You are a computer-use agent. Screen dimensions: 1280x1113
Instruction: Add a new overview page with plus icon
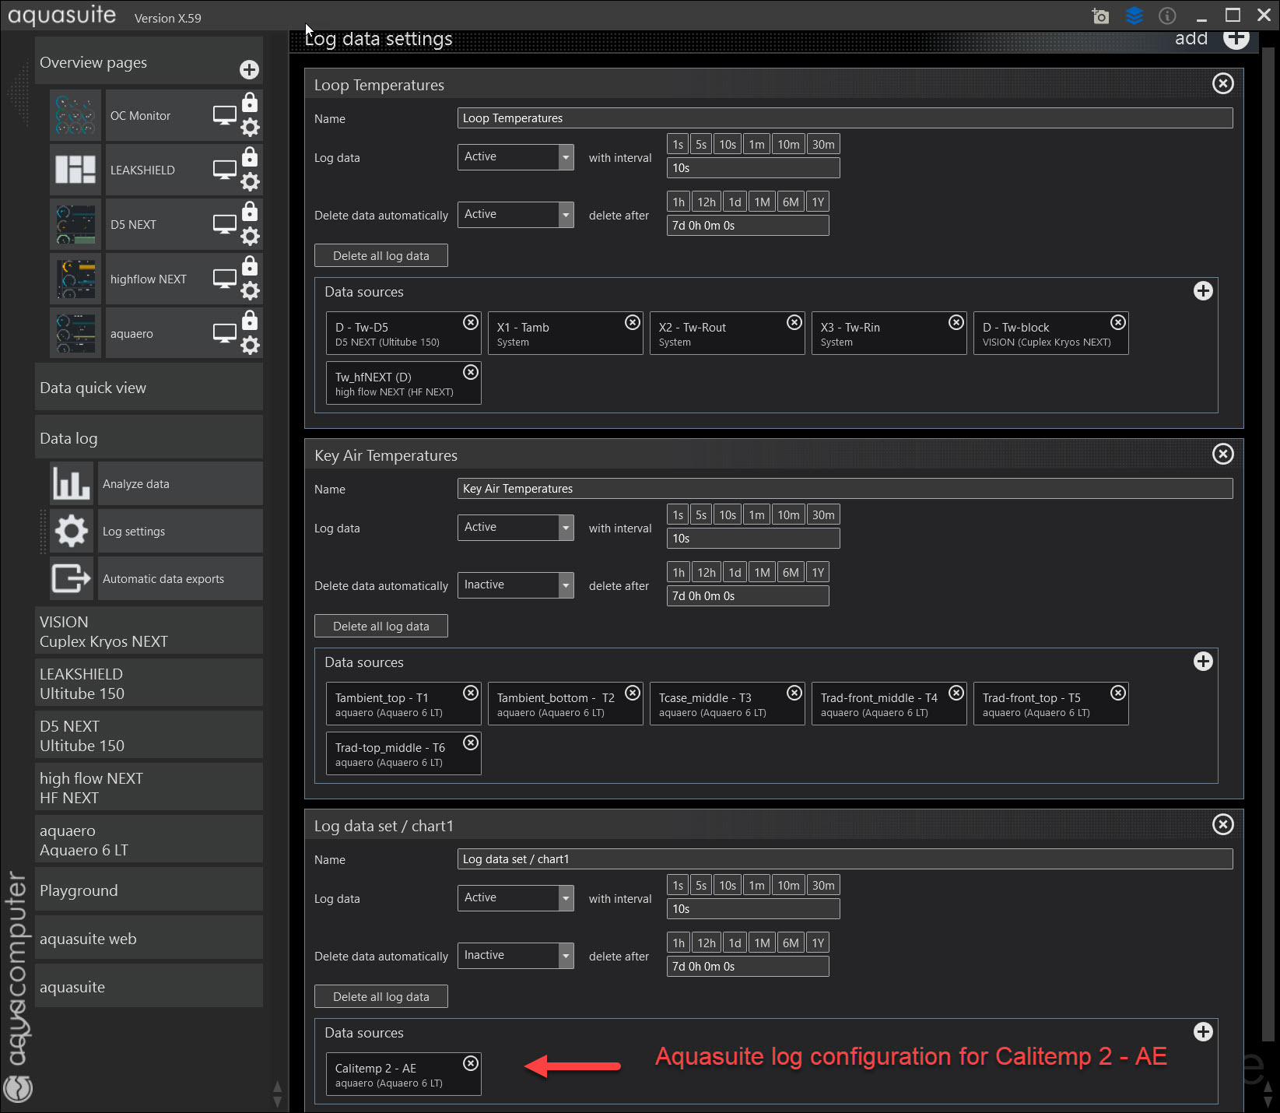click(x=249, y=70)
